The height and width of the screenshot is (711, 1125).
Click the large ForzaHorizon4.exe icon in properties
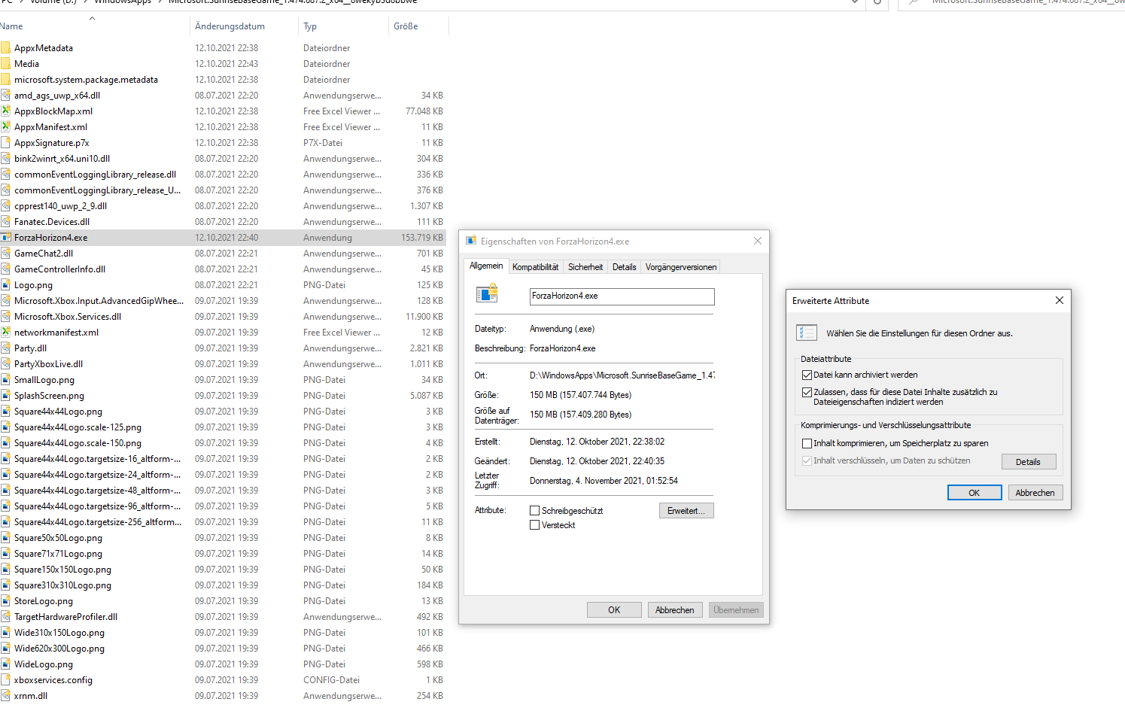tap(488, 293)
